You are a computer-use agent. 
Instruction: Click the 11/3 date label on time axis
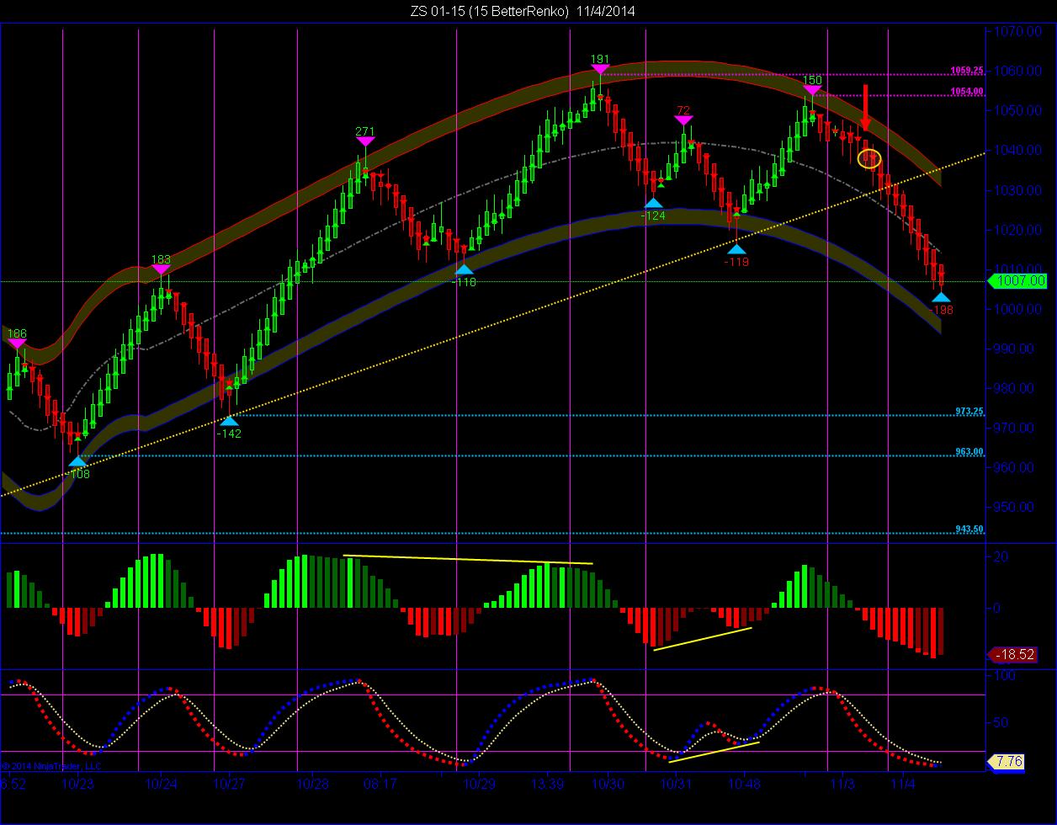point(842,784)
